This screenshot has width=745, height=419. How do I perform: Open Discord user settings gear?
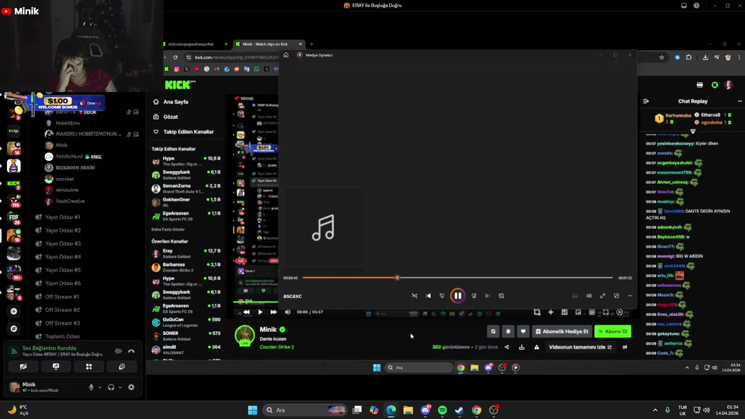[131, 387]
